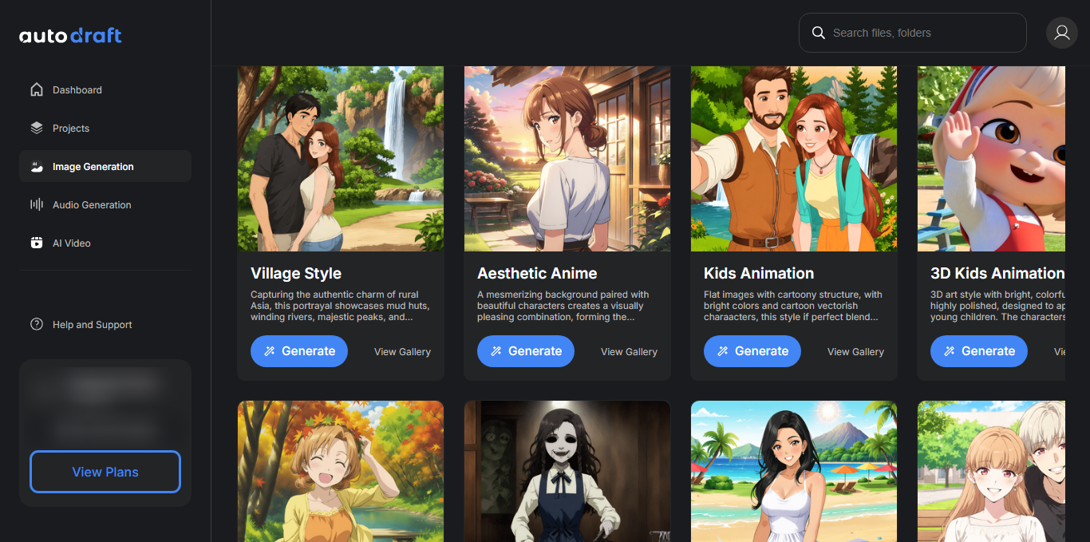The image size is (1090, 542).
Task: Click the Search files, folders field
Action: click(913, 33)
